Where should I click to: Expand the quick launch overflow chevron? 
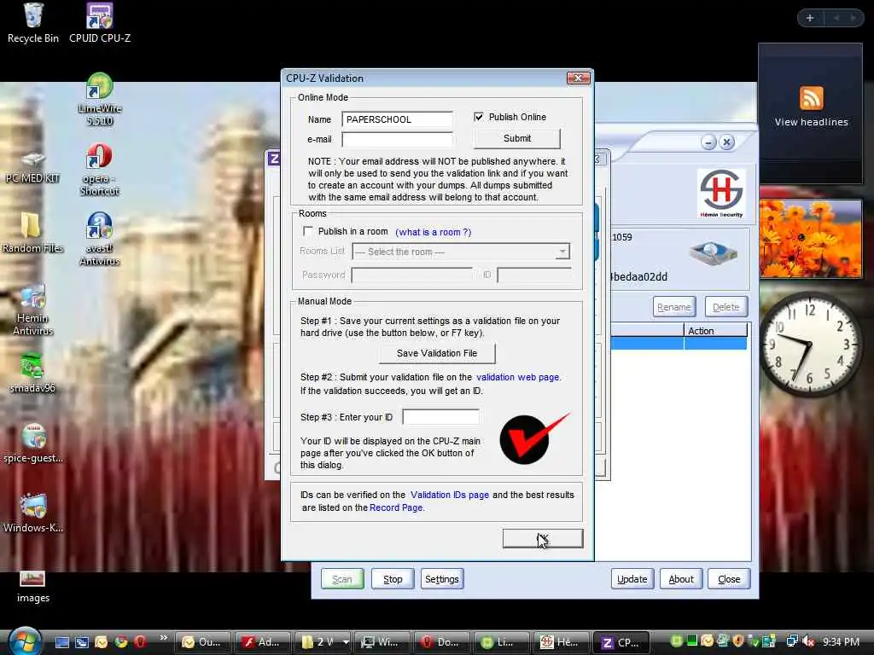(163, 638)
